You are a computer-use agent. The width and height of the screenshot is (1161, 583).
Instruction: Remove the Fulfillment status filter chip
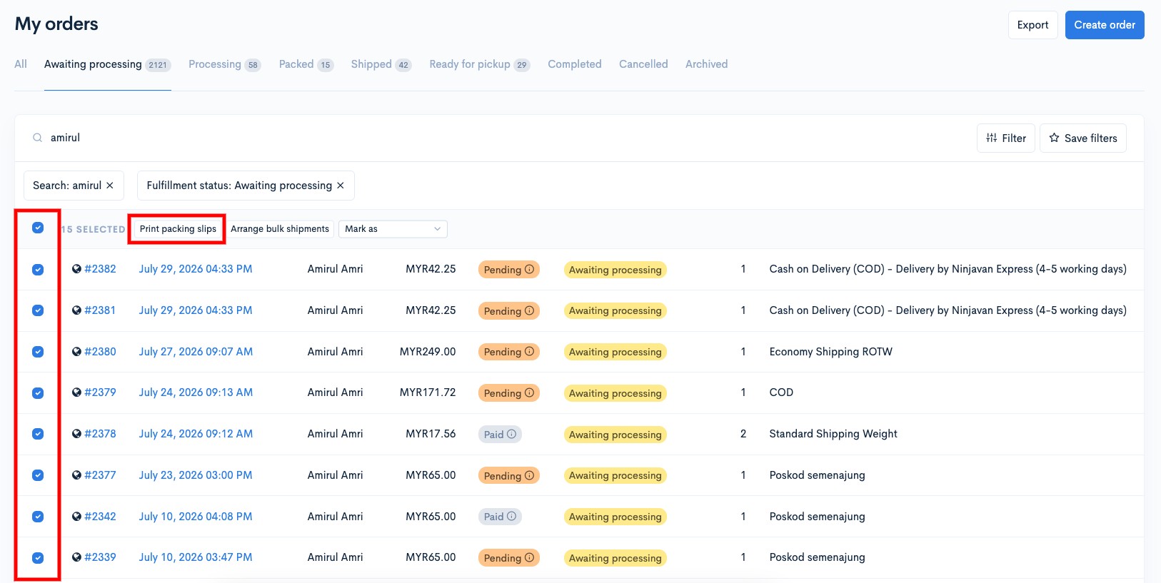coord(341,186)
